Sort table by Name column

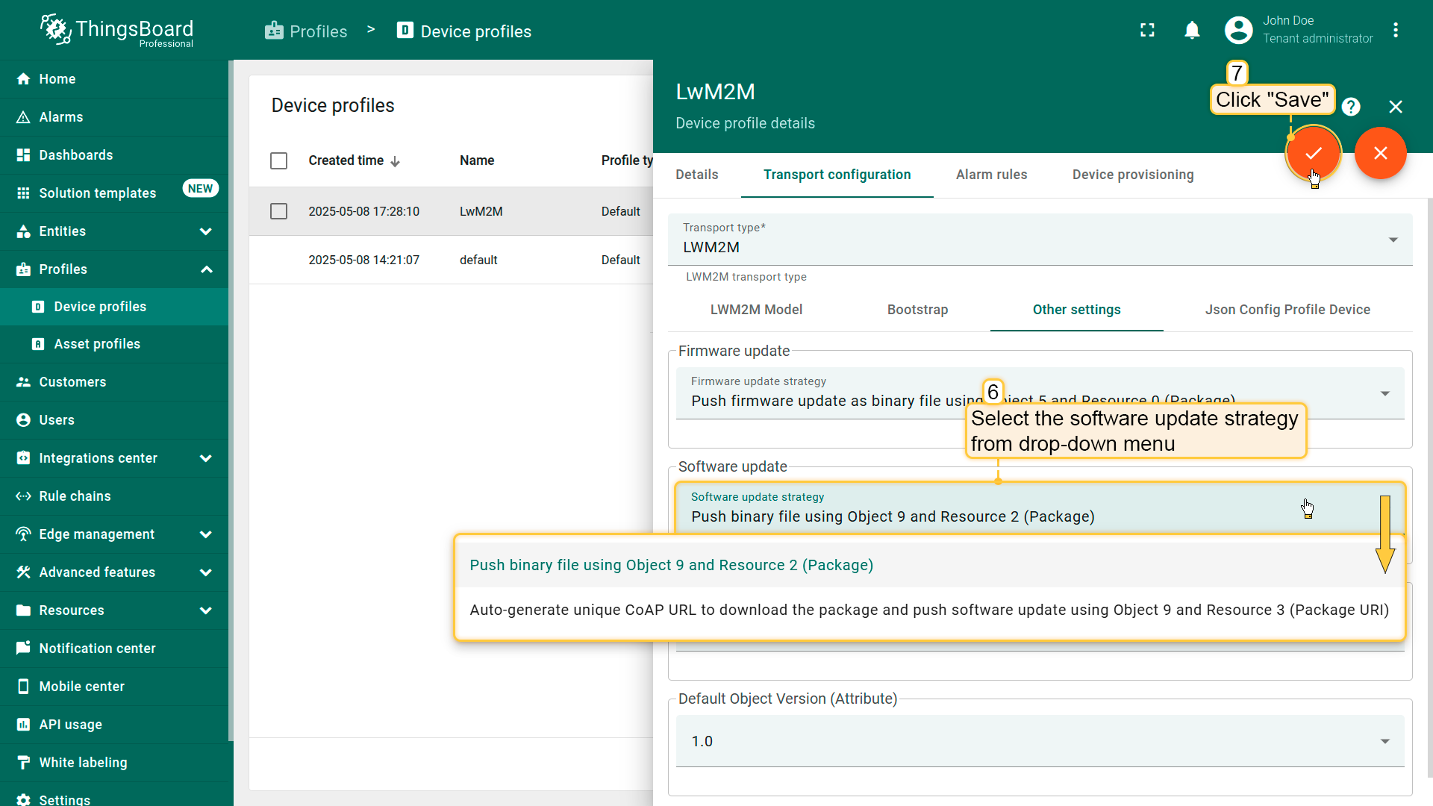tap(477, 161)
